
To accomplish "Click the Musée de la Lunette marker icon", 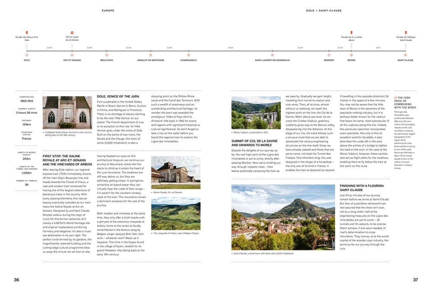I will 351,32.
